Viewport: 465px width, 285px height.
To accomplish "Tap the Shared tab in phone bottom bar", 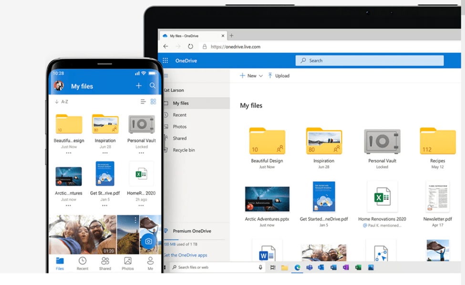I will (x=105, y=264).
